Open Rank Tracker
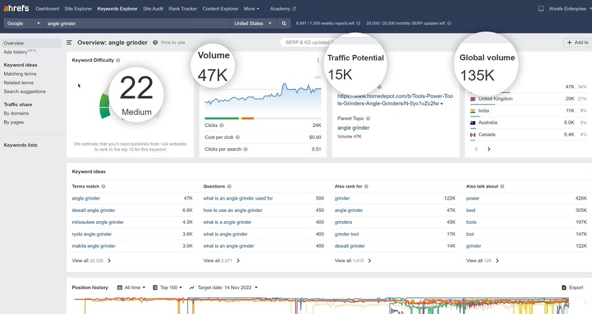The image size is (592, 314). tap(183, 9)
